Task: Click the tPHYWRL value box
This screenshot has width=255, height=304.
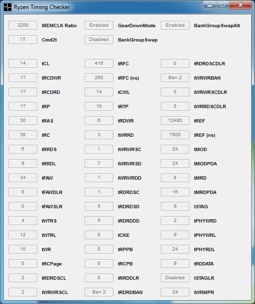Action: tap(175, 235)
